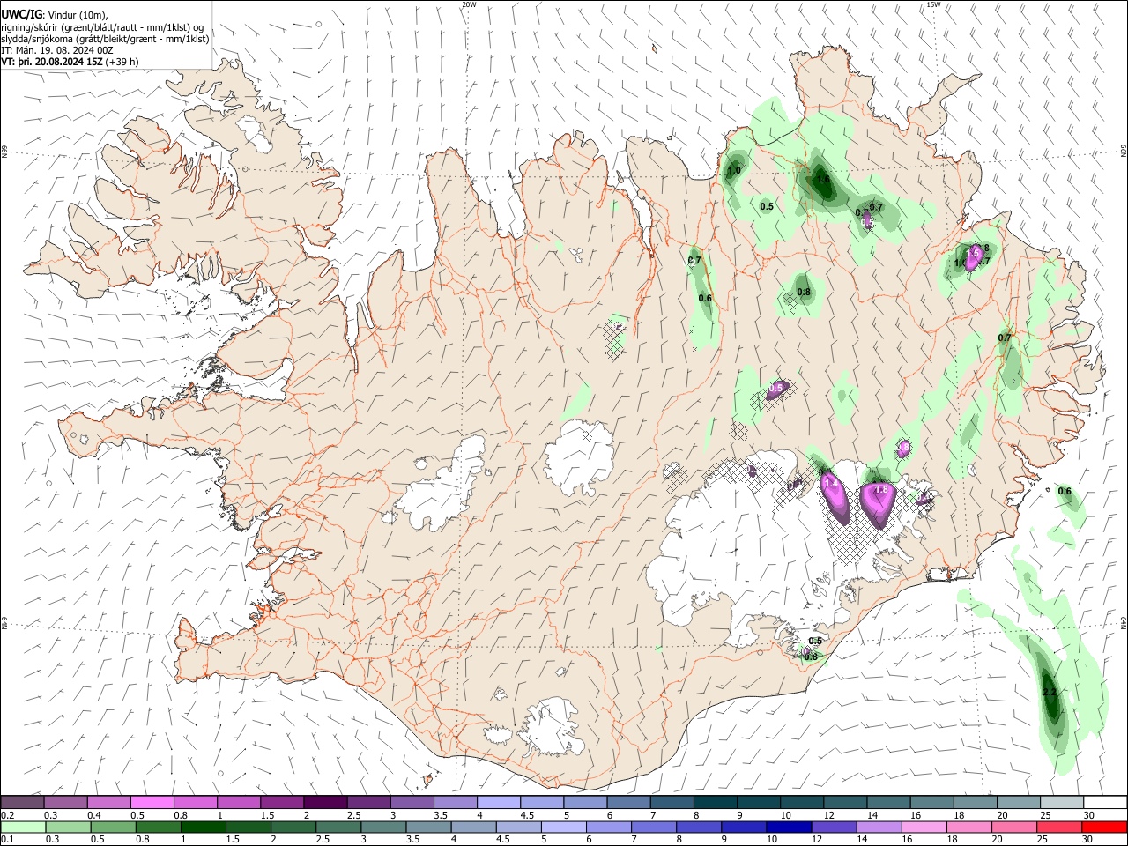Viewport: 1128px width, 846px height.
Task: Select the "0.5" value just above the south coast "0.8"
Action: (815, 641)
